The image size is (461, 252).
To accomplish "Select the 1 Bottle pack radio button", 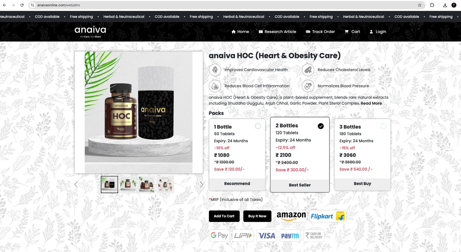I will pos(258,126).
